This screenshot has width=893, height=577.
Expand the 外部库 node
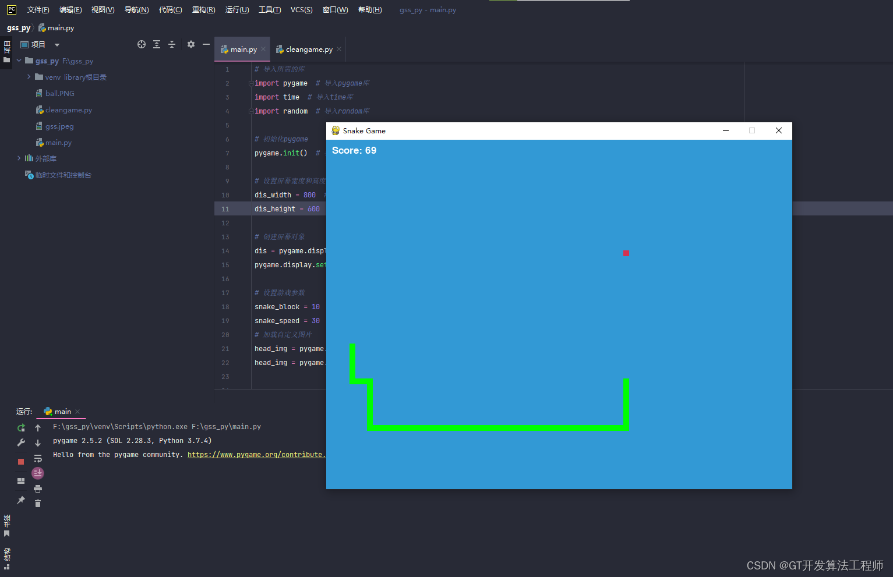[18, 158]
